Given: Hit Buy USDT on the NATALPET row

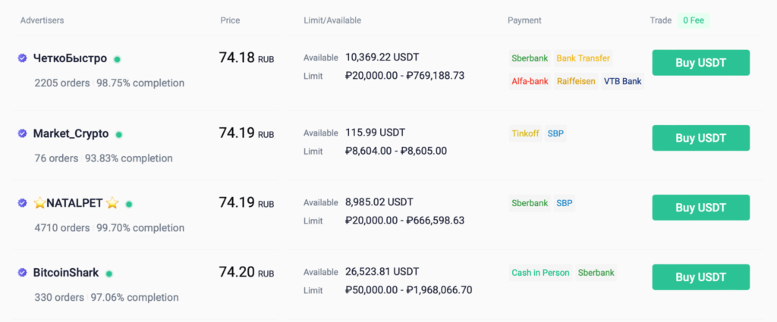Looking at the screenshot, I should tap(700, 208).
